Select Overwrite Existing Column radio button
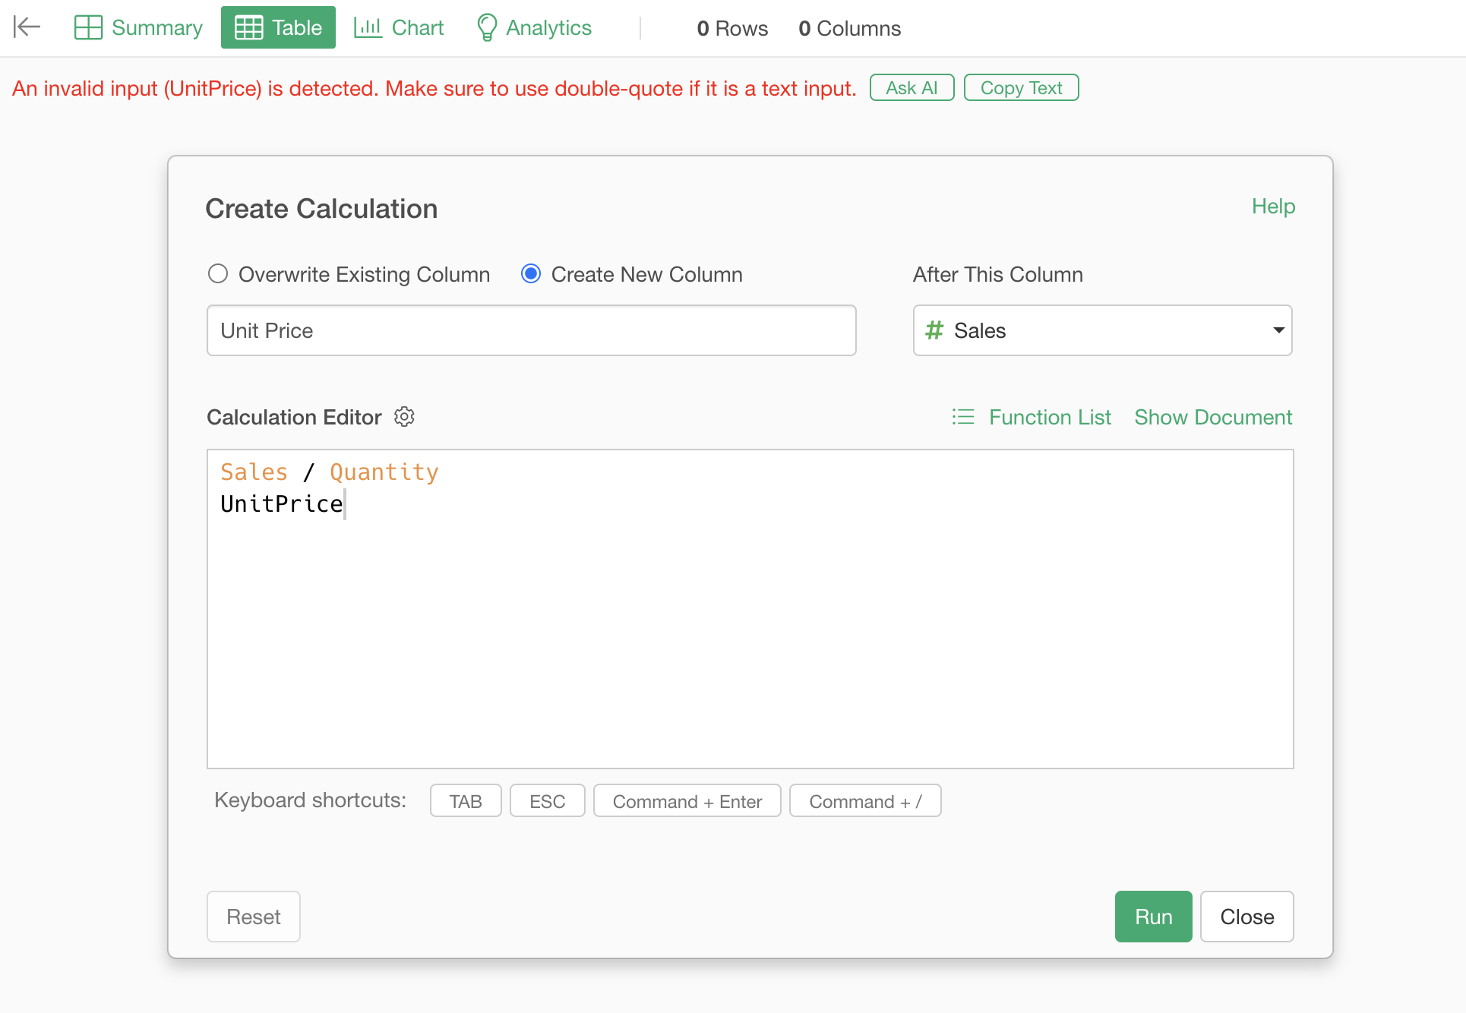This screenshot has height=1013, width=1466. [x=218, y=273]
